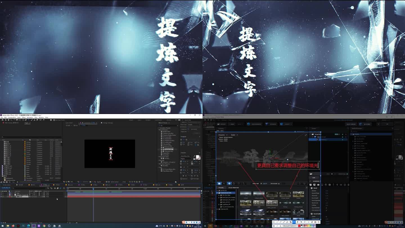Click the Bold B button in annotation font bar

(x=274, y=226)
